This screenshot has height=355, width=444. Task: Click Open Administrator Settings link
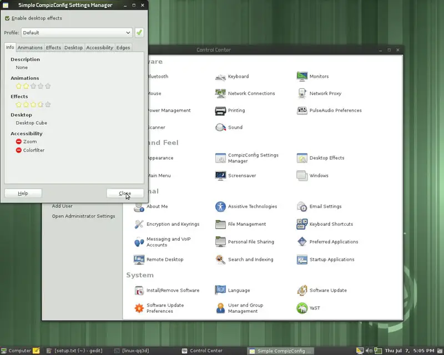point(84,216)
